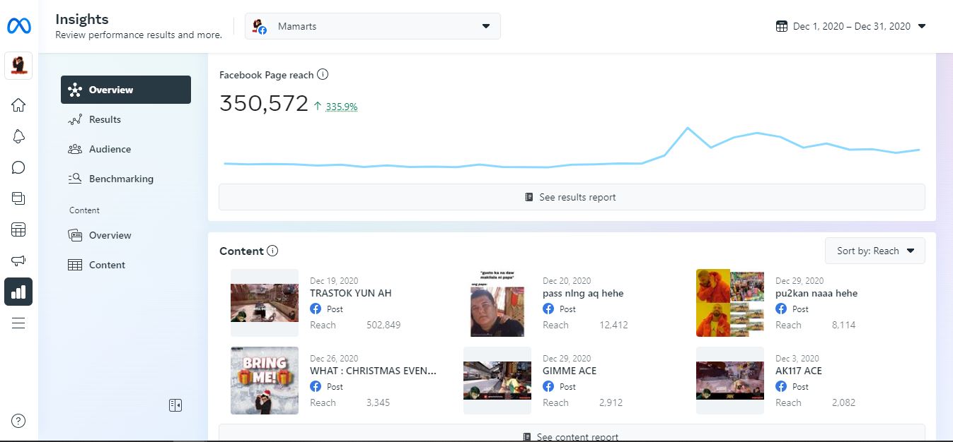The image size is (953, 442).
Task: Click the See results report button
Action: pos(572,197)
